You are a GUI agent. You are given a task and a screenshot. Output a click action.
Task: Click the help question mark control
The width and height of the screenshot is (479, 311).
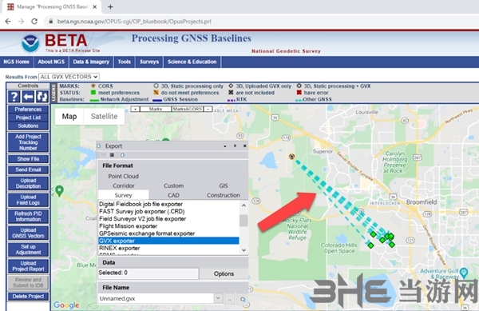pos(14,97)
